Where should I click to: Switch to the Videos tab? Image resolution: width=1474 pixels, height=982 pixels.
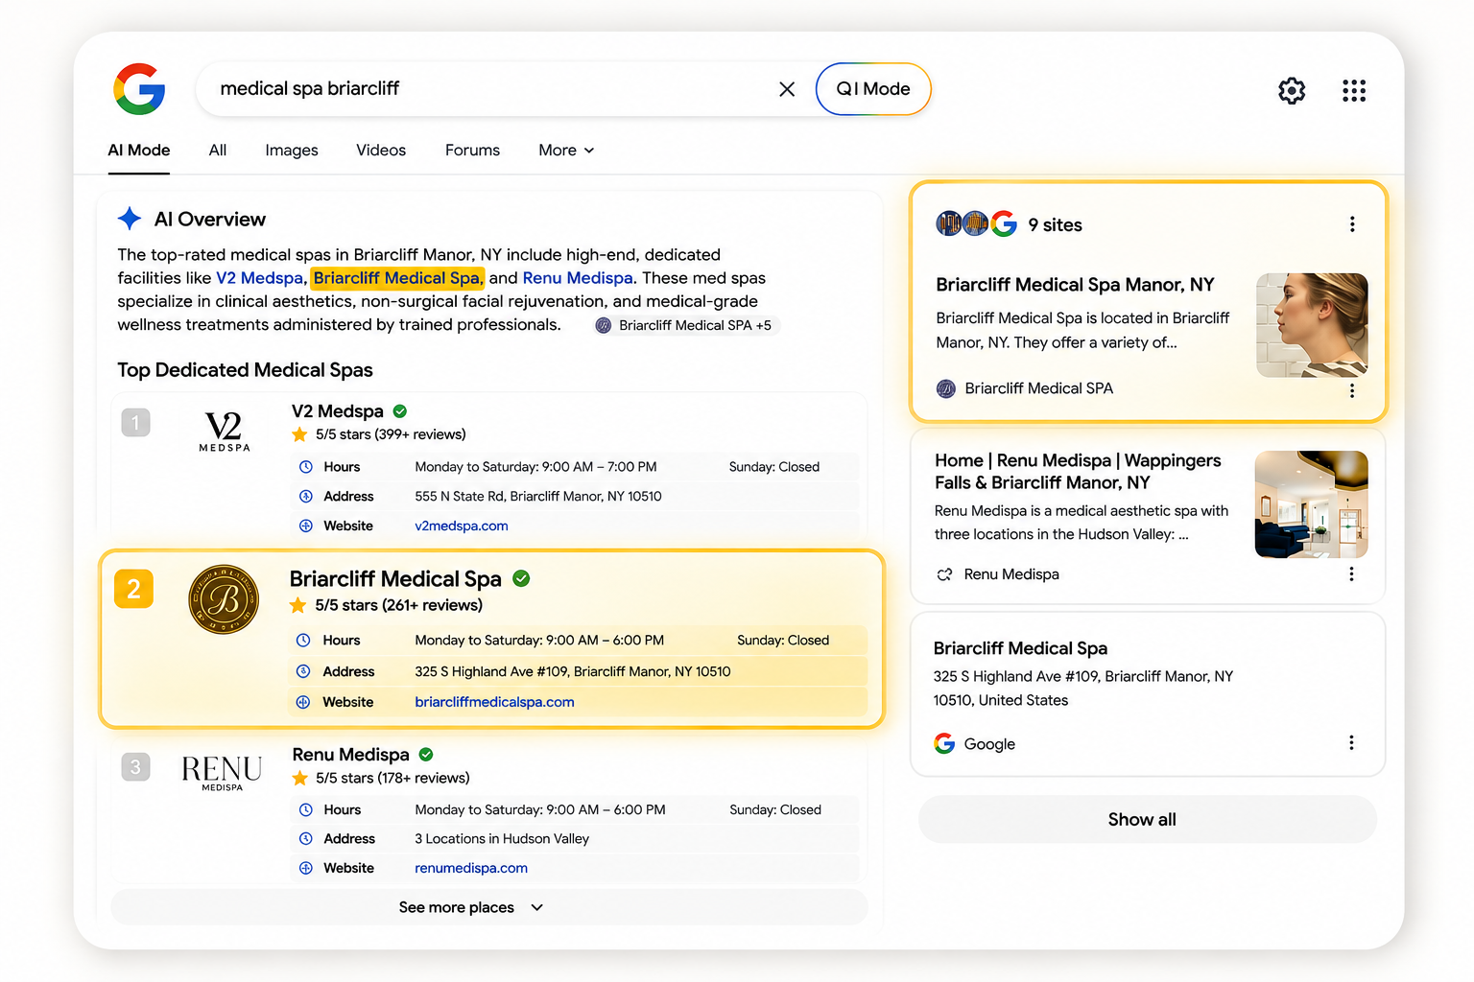pos(381,151)
